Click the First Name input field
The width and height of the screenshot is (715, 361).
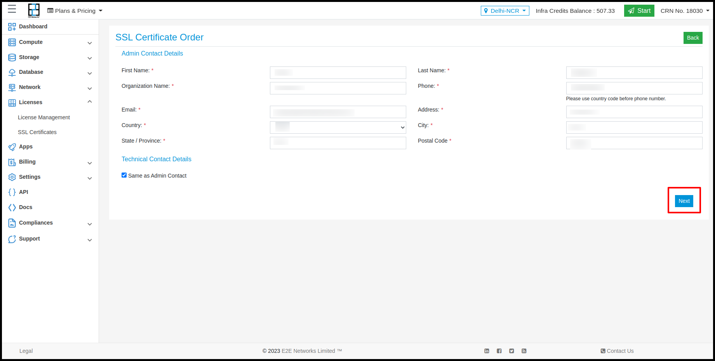[x=338, y=73]
